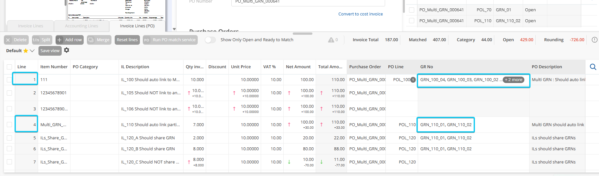Viewport: 599px width, 176px height.
Task: Click the yellow star favorite icon
Action: pos(26,51)
